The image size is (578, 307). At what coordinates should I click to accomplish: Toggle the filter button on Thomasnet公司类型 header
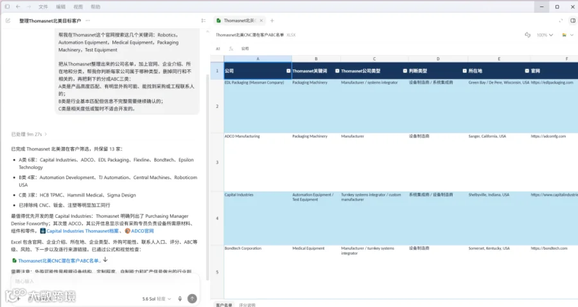pos(405,71)
